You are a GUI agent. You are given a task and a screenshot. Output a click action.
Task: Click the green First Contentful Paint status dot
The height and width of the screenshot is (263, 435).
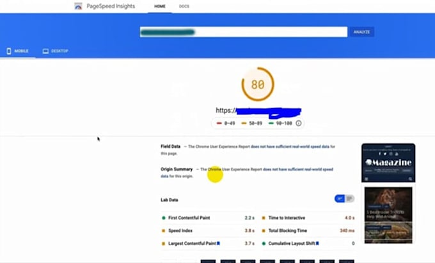point(163,218)
